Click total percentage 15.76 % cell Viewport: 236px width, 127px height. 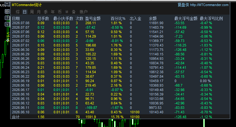coord(117,117)
